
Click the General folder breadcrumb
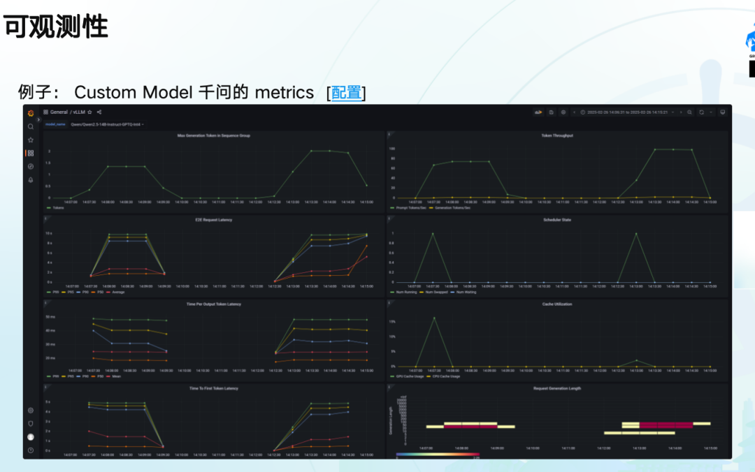click(59, 112)
